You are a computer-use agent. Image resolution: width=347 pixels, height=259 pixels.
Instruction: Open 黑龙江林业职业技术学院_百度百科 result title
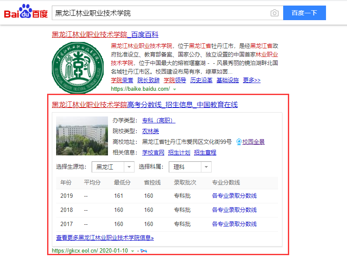[105, 35]
